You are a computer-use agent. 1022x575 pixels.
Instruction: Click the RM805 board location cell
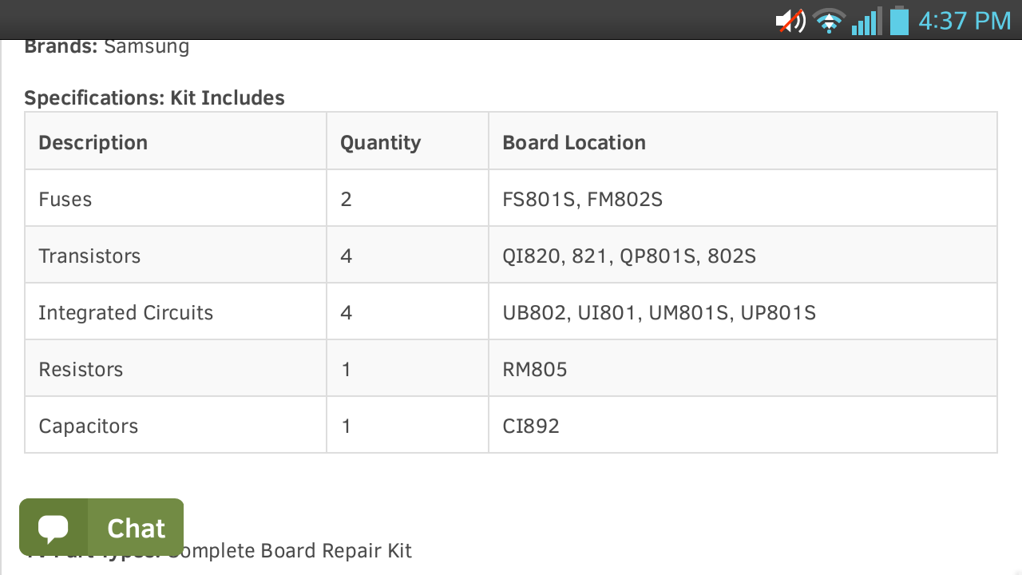(535, 369)
